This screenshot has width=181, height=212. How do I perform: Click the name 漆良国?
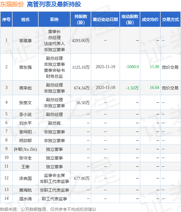point(25,178)
